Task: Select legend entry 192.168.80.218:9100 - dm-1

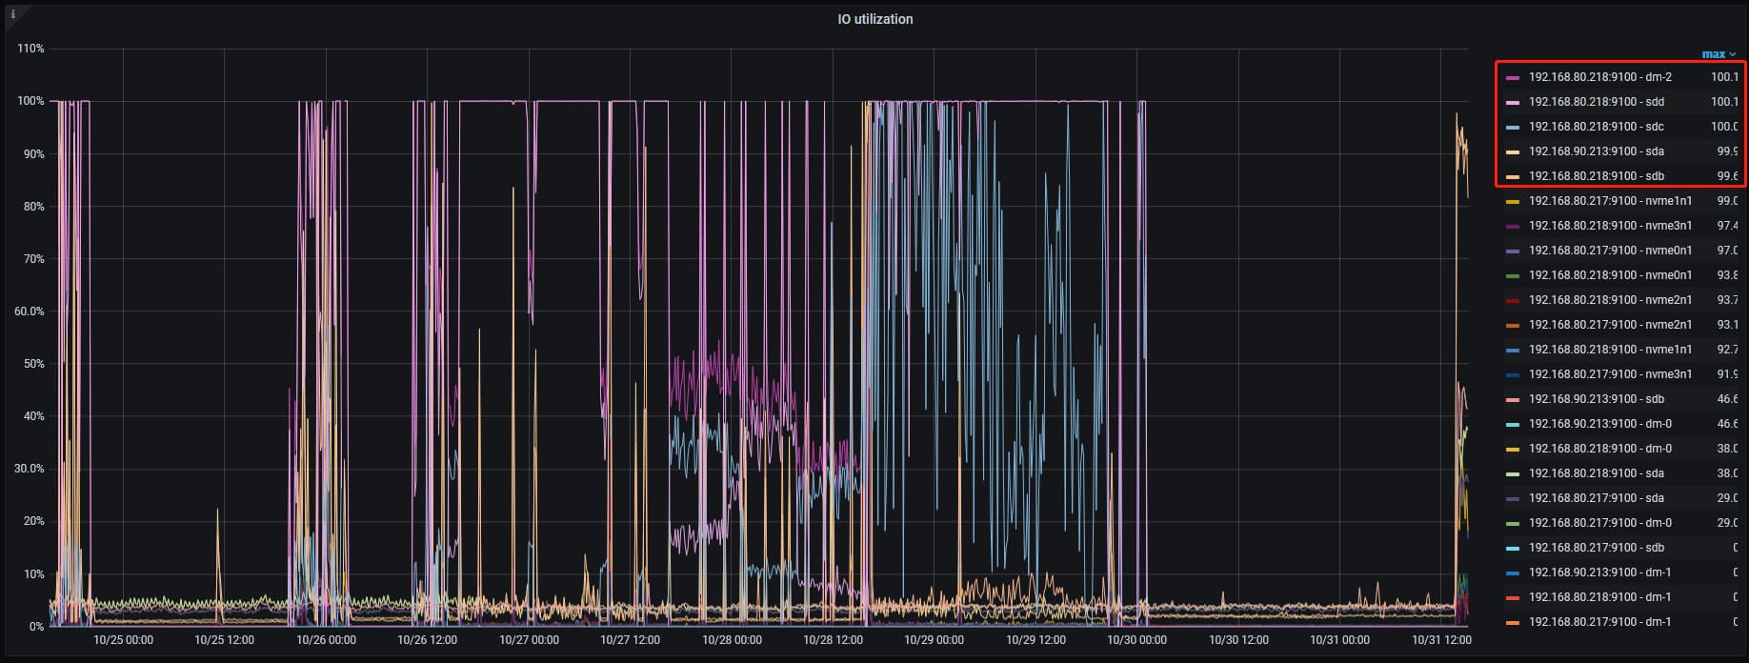Action: coord(1599,597)
